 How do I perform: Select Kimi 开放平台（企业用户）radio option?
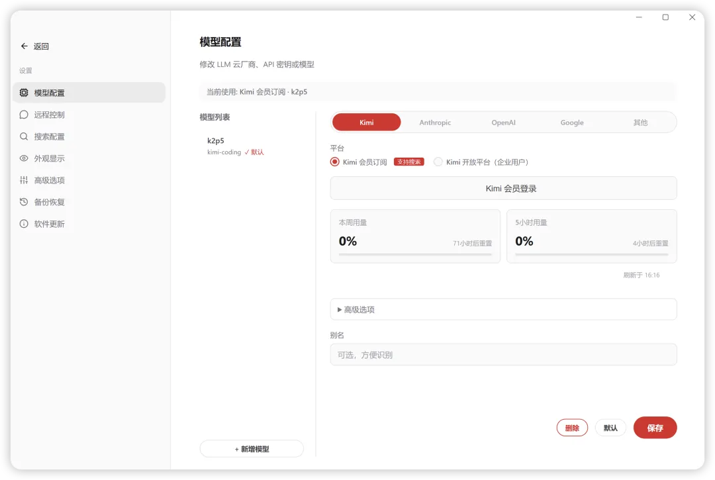tap(438, 162)
